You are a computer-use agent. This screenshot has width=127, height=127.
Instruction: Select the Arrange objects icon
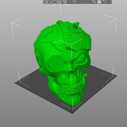click(x=59, y=2)
